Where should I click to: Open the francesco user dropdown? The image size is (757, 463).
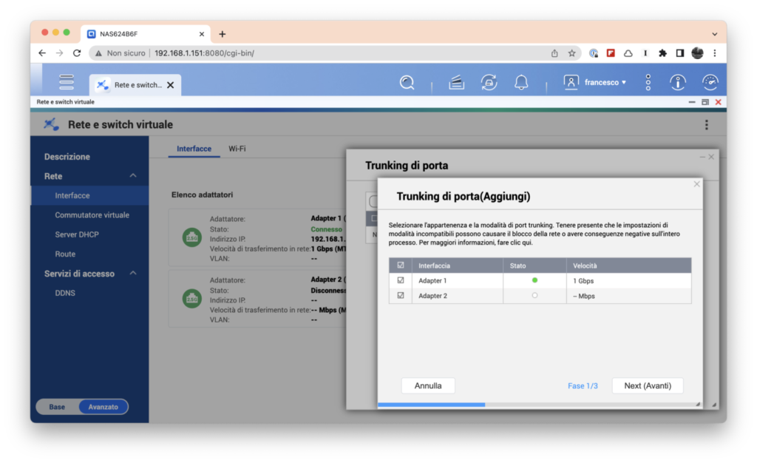pos(605,83)
